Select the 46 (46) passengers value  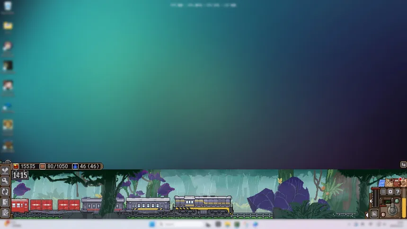89,166
